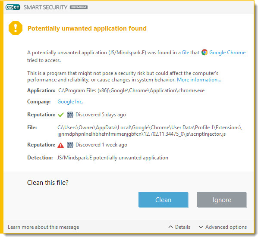Click the red warning triangle reputation icon
This screenshot has height=240, width=261.
click(x=60, y=145)
